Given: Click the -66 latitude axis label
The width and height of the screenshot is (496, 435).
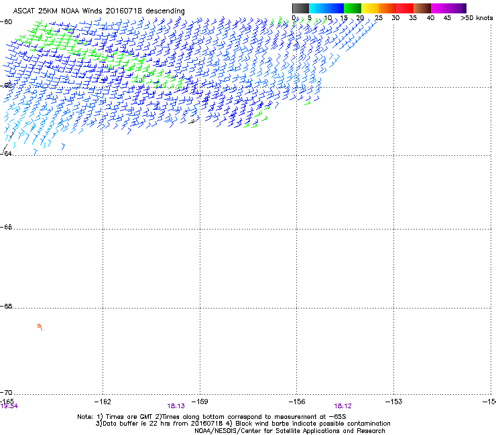Looking at the screenshot, I should coord(6,227).
